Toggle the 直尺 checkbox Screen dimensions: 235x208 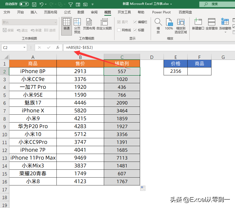tap(119, 22)
